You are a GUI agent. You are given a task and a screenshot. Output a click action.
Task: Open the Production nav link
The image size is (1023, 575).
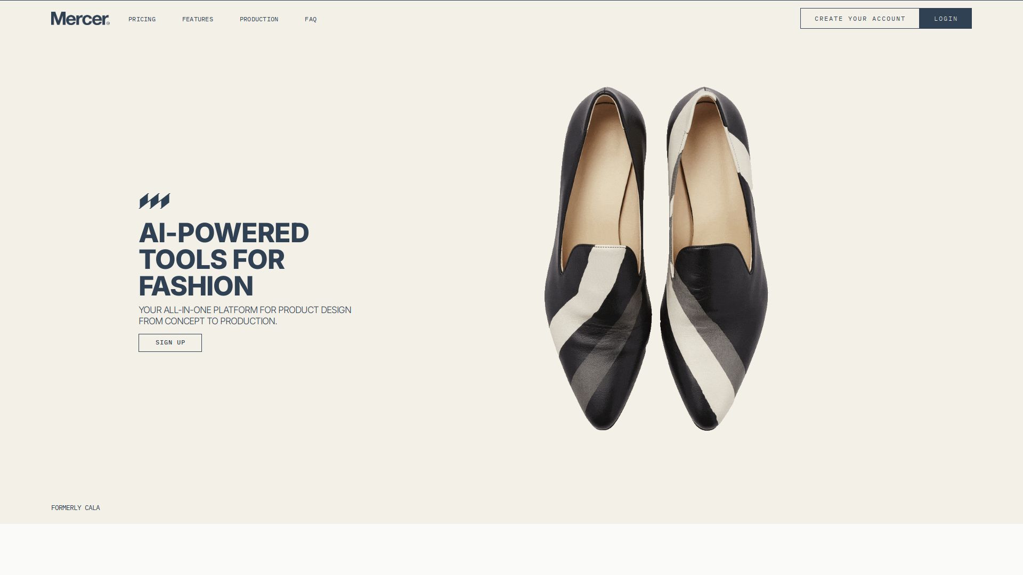point(259,19)
